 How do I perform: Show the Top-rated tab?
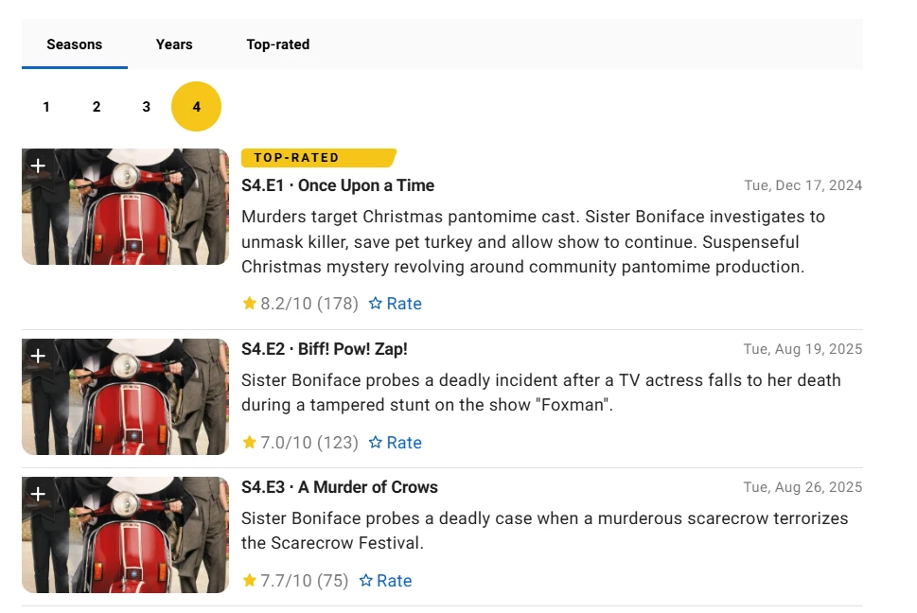(x=278, y=44)
